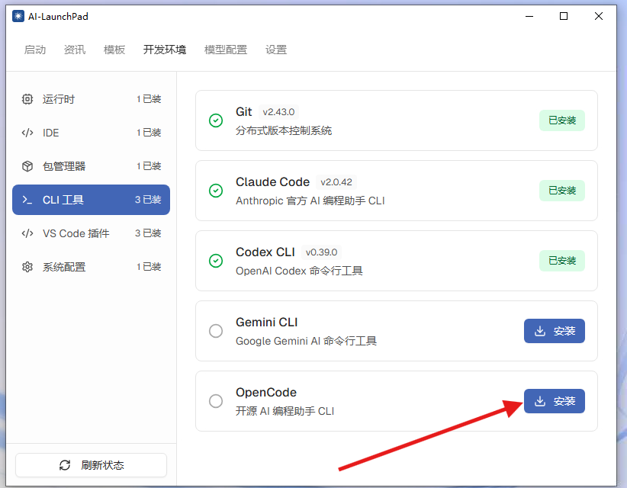The height and width of the screenshot is (488, 627).
Task: Click the 刷新状态 refresh button
Action: pos(92,465)
